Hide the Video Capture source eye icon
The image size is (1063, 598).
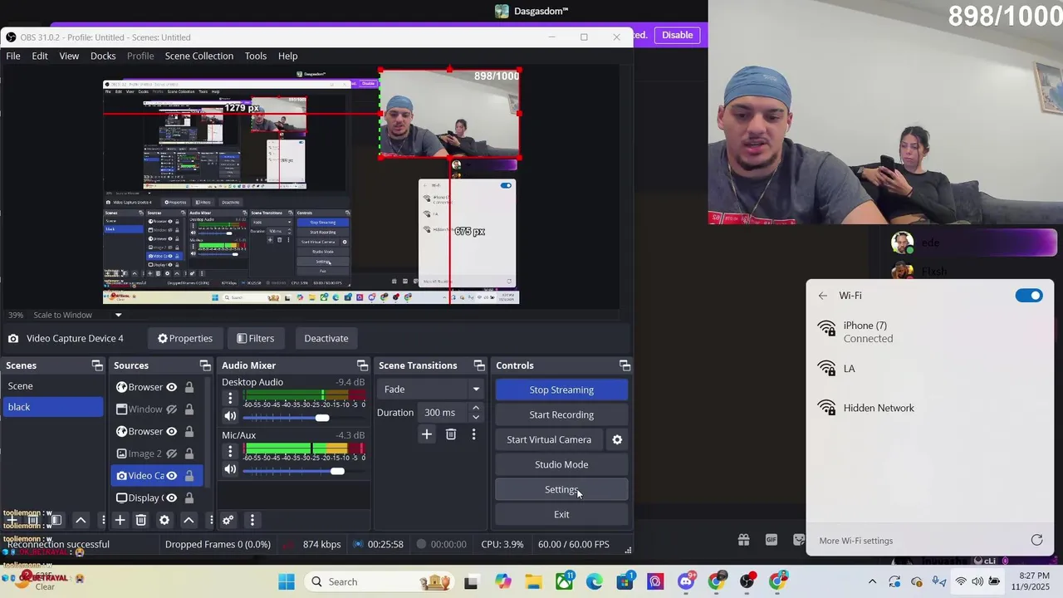tap(171, 476)
